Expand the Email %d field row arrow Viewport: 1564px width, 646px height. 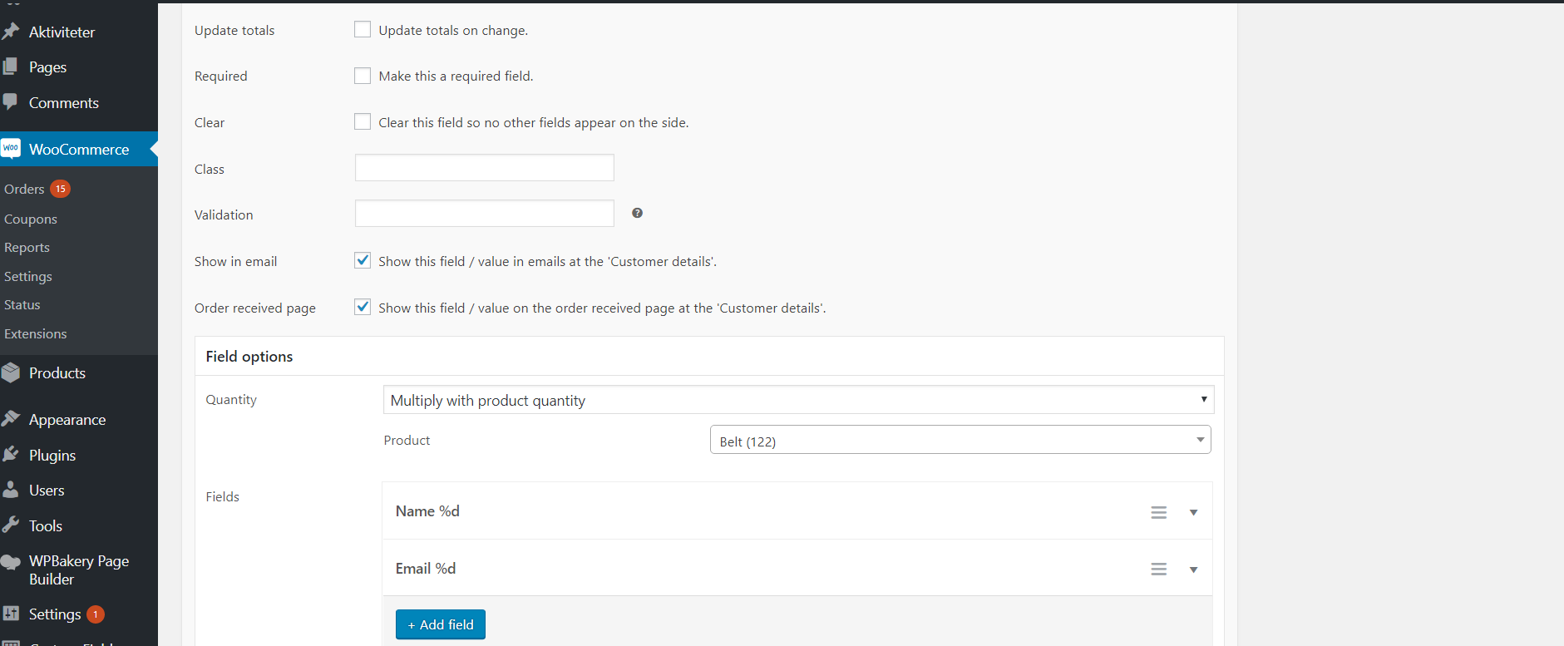click(1193, 570)
